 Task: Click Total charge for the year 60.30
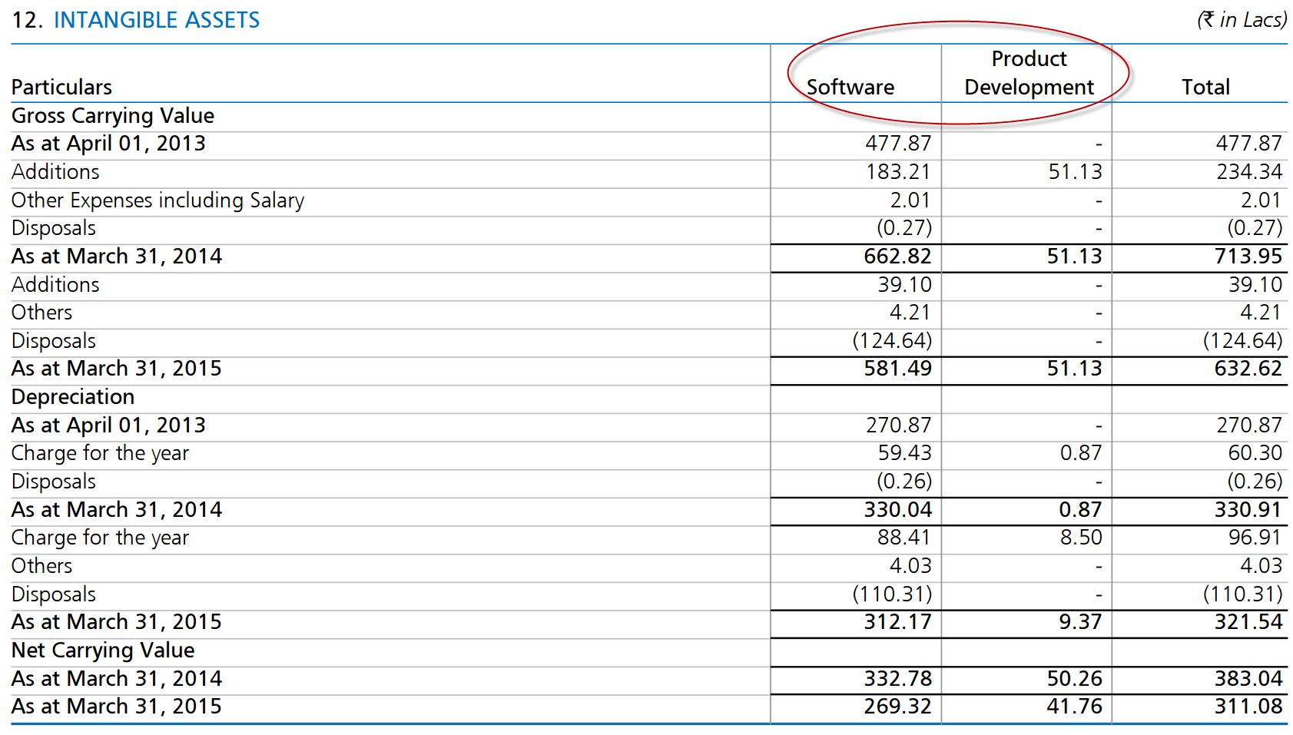tap(1255, 453)
